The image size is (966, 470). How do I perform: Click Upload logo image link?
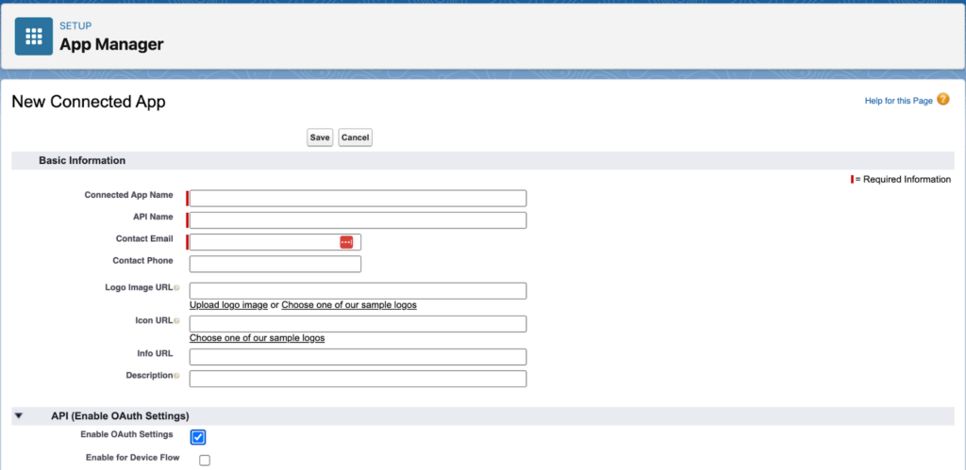(x=228, y=305)
